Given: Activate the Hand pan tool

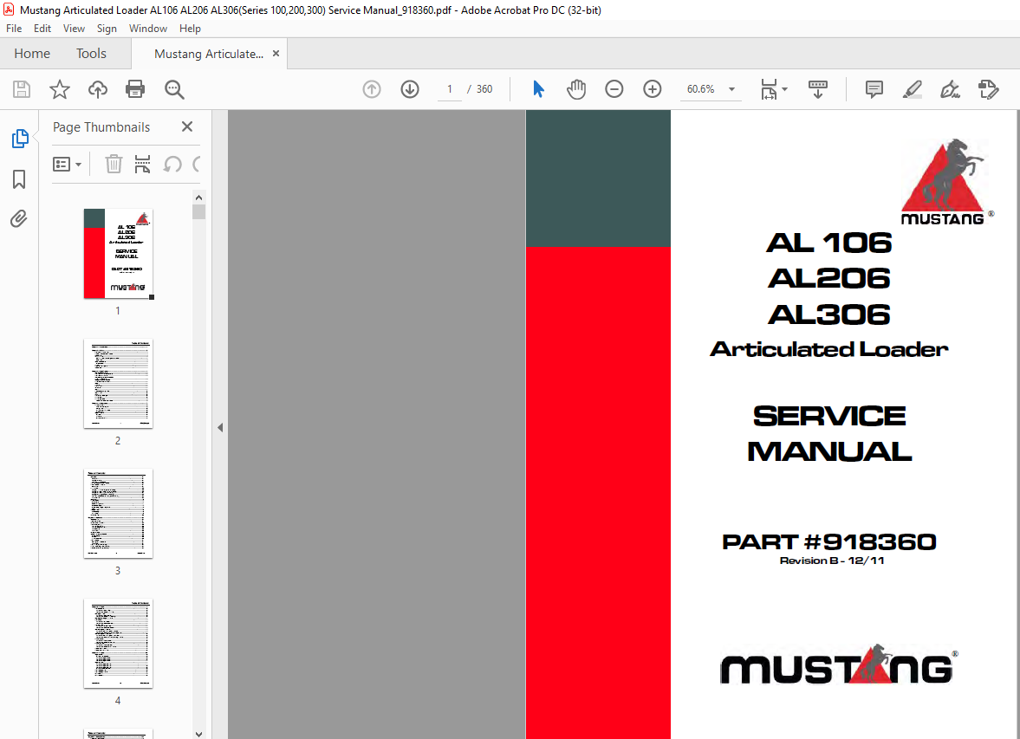Looking at the screenshot, I should click(575, 89).
